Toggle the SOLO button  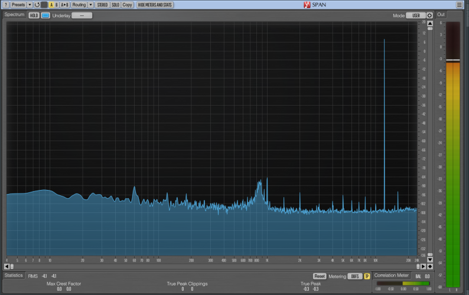coord(115,5)
